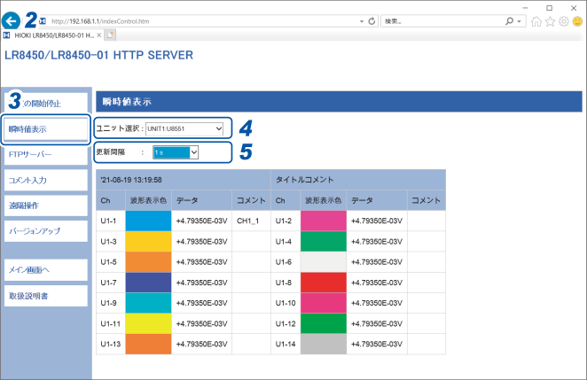Click U1-8 red waveform color swatch
The height and width of the screenshot is (380, 587).
pos(324,283)
